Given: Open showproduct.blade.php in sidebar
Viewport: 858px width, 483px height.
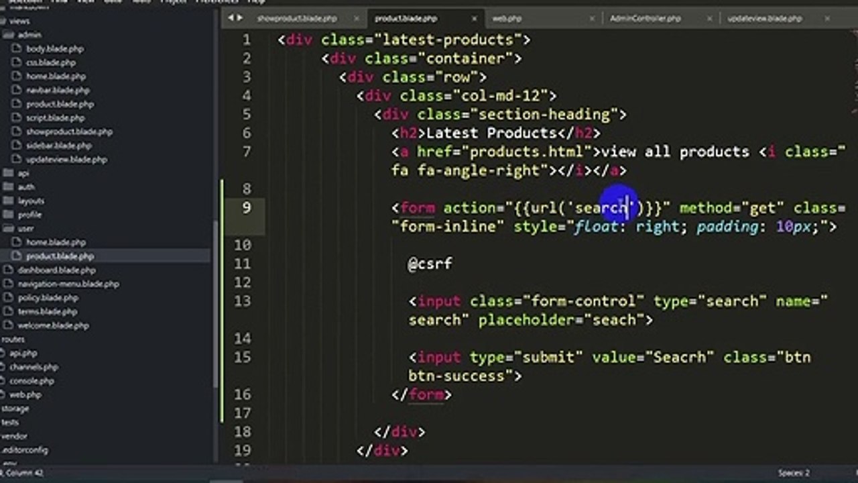Looking at the screenshot, I should [69, 131].
